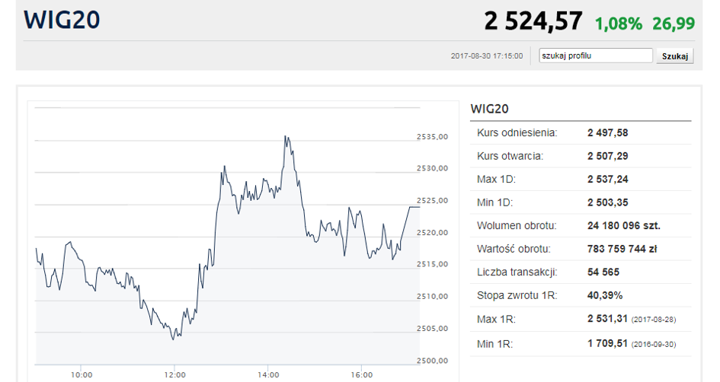Click the green 26,99 point change
Viewport: 720px width, 382px height.
[674, 23]
